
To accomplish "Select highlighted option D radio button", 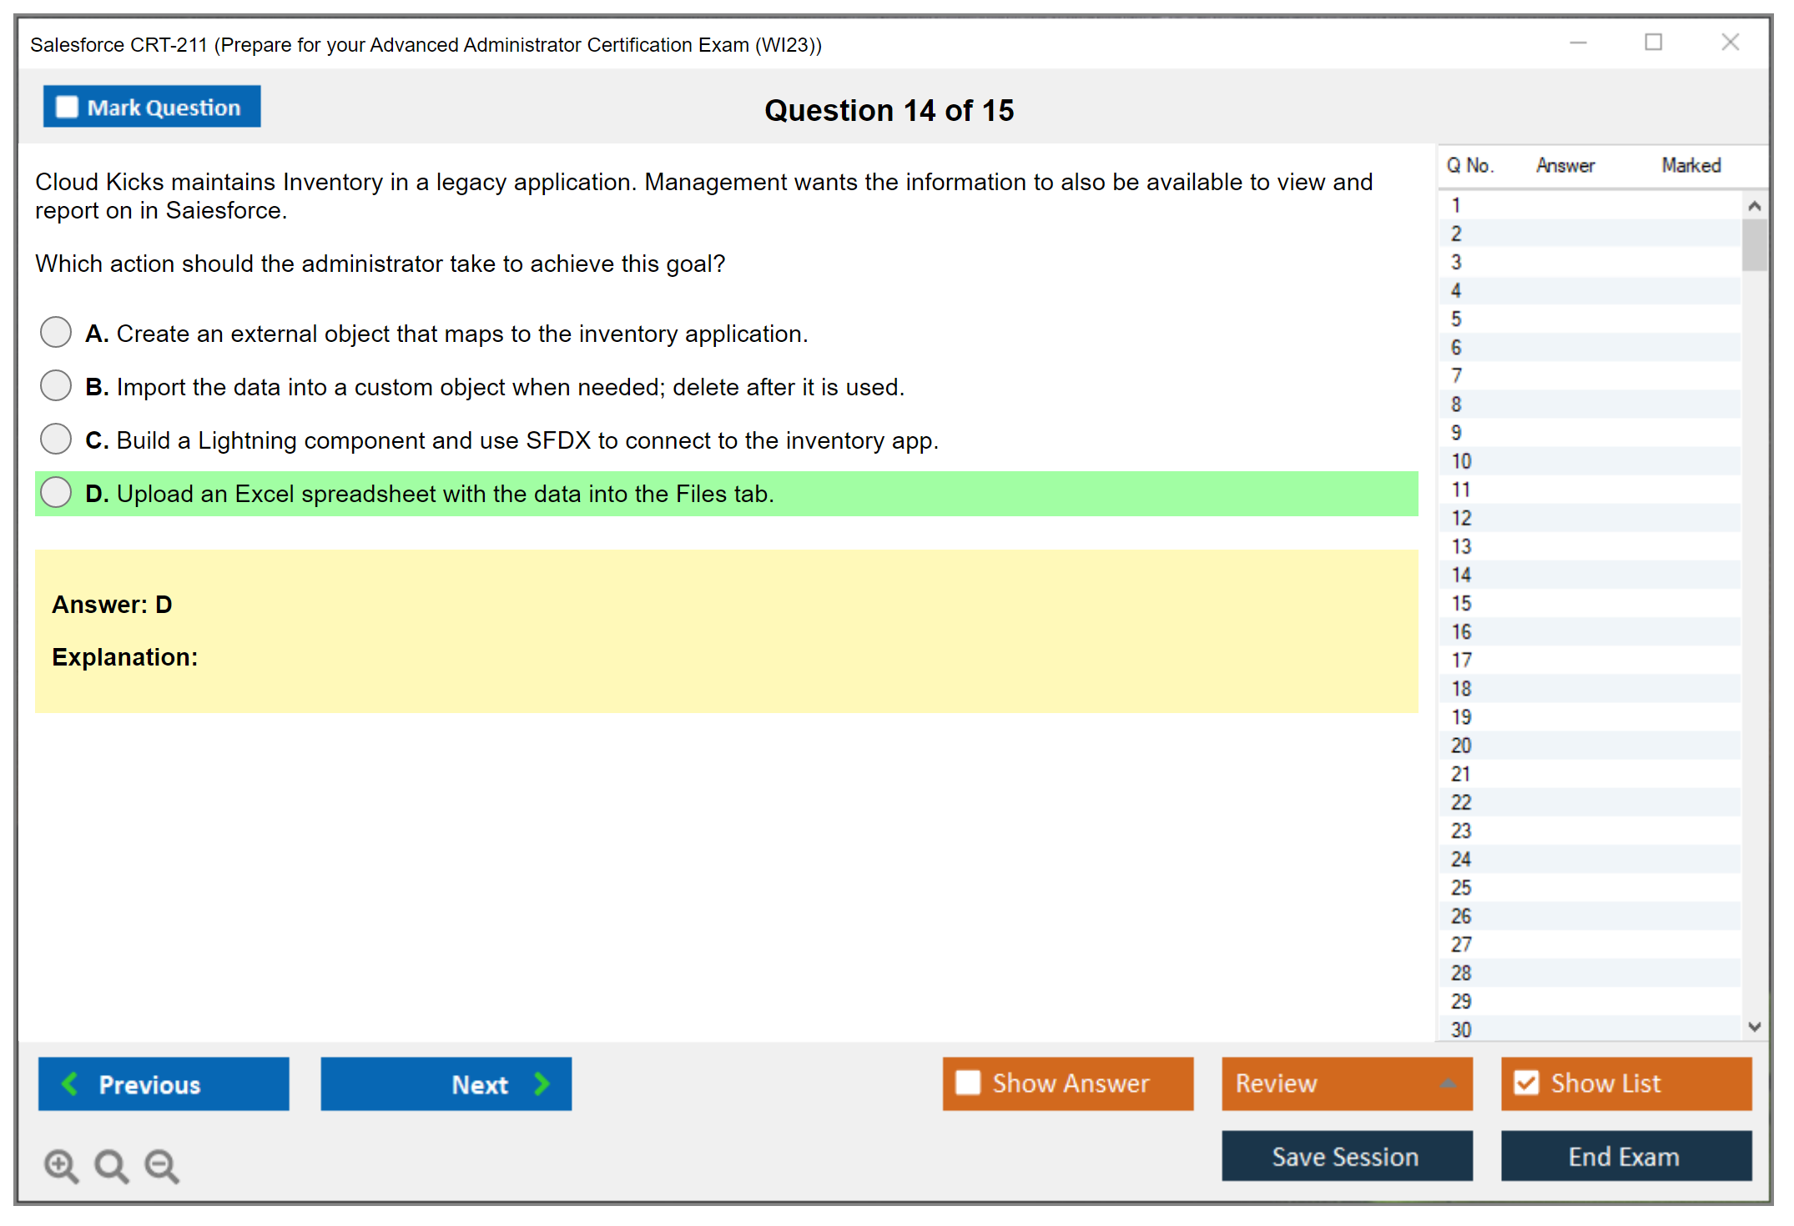I will (x=56, y=492).
